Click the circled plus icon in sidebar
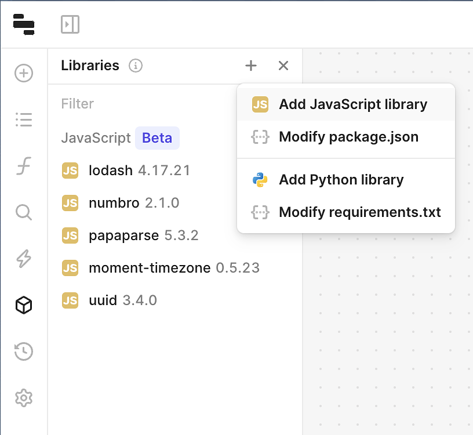This screenshot has height=435, width=473. click(23, 73)
